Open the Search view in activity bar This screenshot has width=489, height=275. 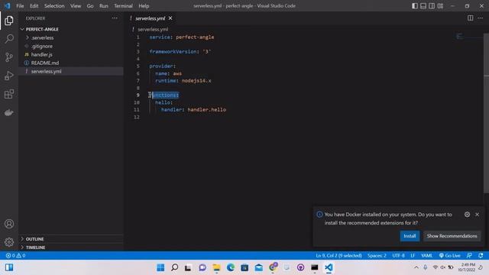[x=9, y=39]
